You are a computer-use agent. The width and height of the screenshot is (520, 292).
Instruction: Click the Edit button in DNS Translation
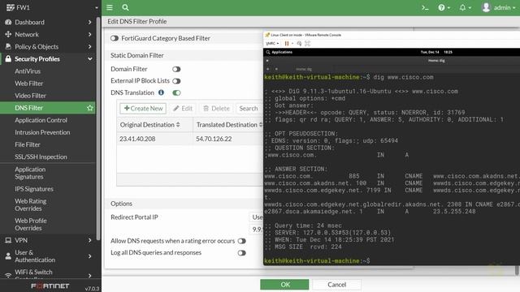[183, 108]
